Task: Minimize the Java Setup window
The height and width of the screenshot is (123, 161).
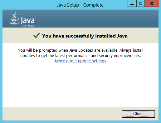Action: pyautogui.click(x=132, y=4)
